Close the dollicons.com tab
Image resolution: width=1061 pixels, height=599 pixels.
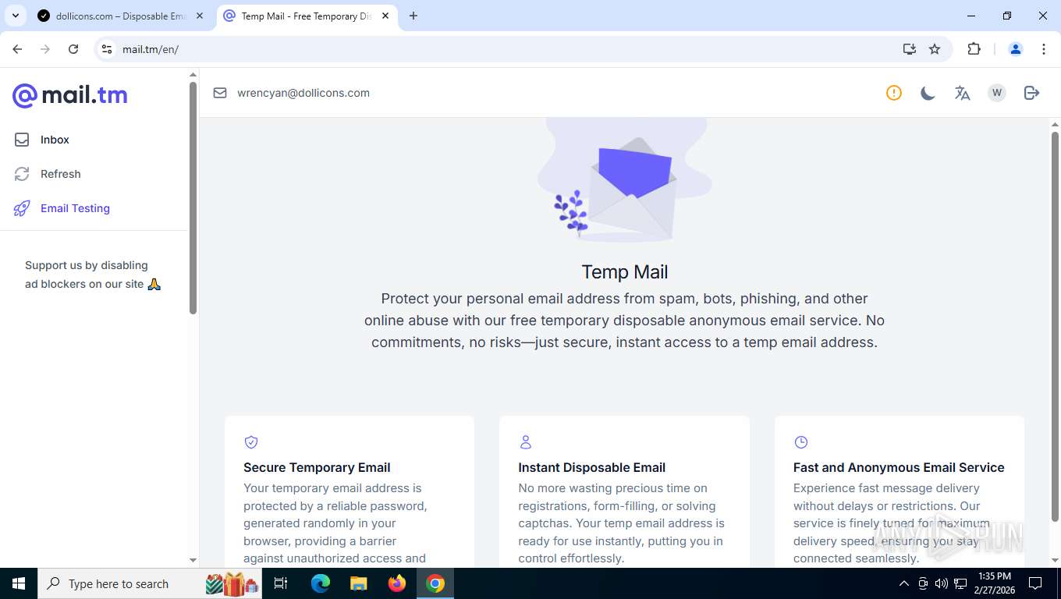click(x=200, y=16)
